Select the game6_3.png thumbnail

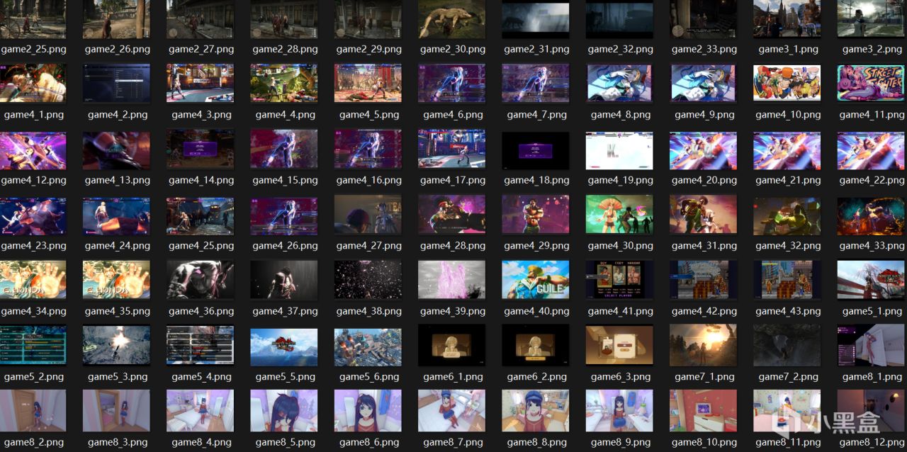tap(619, 345)
